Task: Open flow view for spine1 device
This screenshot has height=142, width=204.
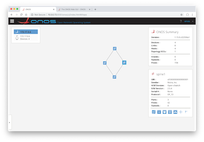Action: pyautogui.click(x=159, y=112)
